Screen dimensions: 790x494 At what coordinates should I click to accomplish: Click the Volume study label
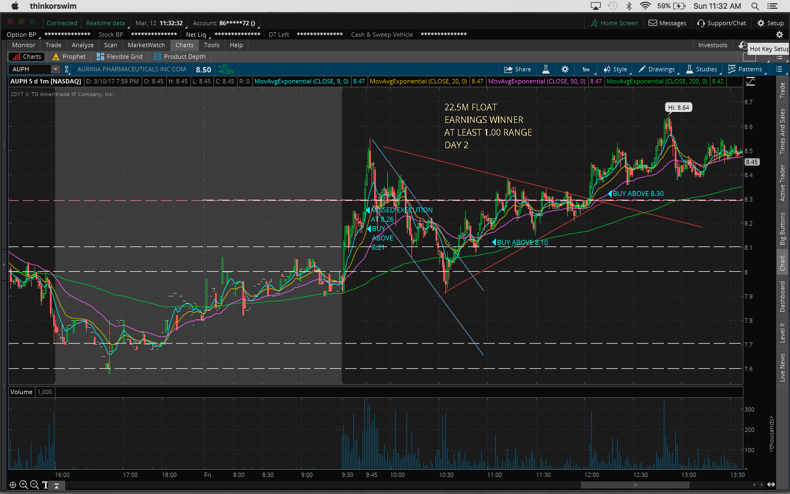(21, 392)
